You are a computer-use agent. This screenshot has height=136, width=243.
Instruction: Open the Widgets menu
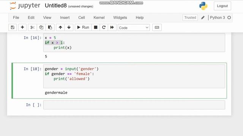(120, 18)
